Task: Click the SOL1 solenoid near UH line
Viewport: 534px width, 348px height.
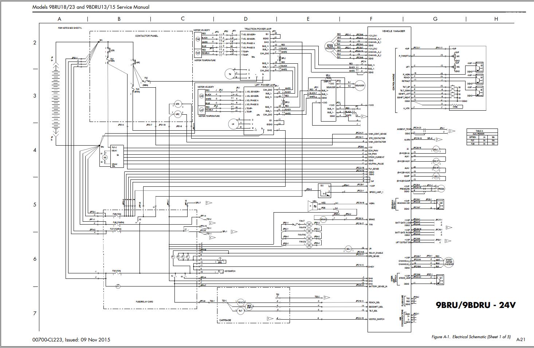Action: 348,249
